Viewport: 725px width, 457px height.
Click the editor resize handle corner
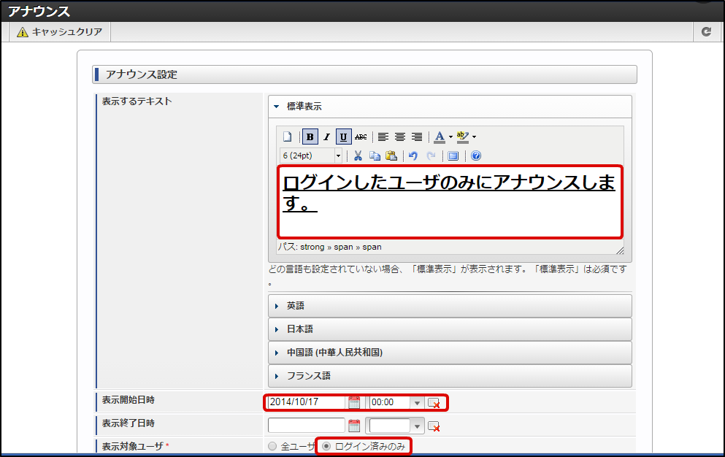click(620, 250)
